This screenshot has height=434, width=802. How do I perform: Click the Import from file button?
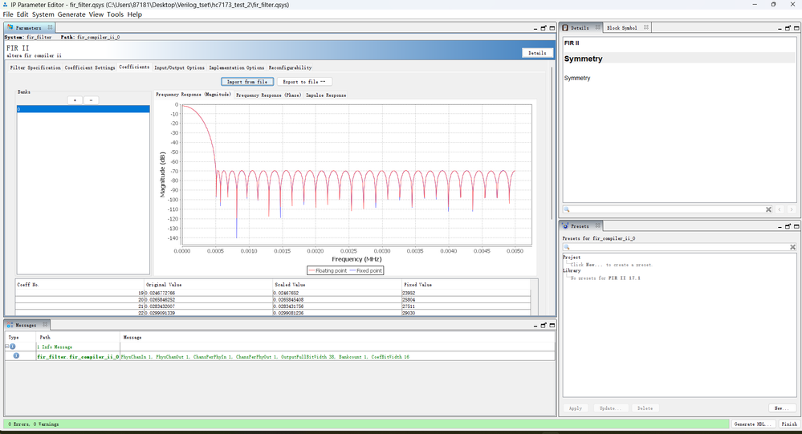click(x=247, y=82)
